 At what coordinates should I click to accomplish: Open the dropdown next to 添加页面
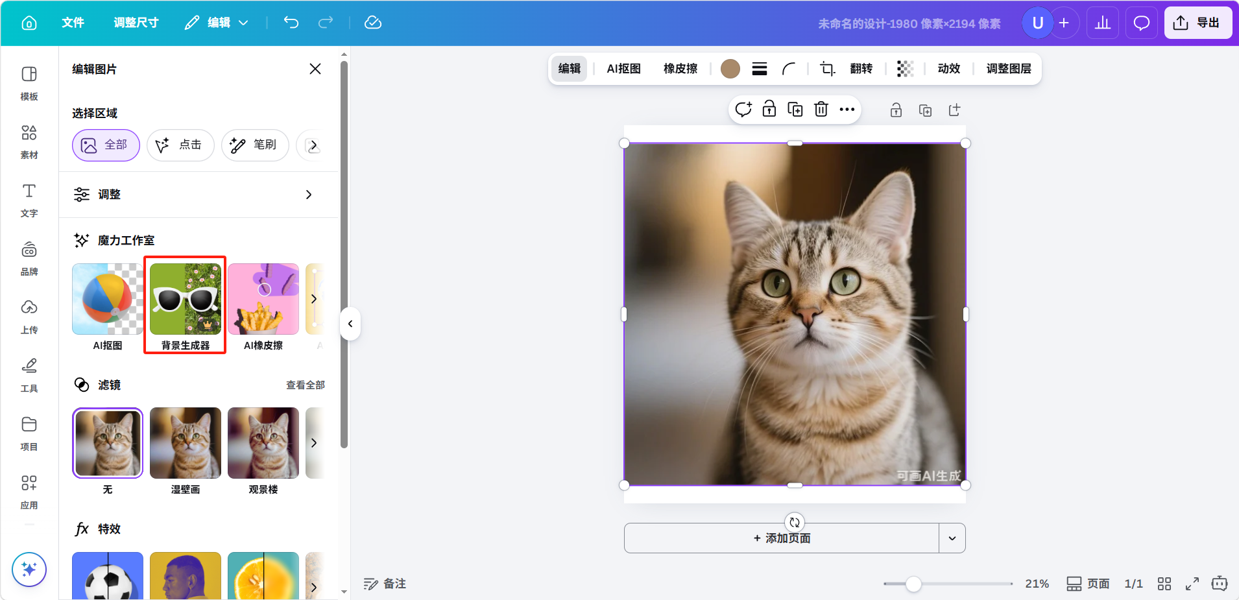click(952, 538)
